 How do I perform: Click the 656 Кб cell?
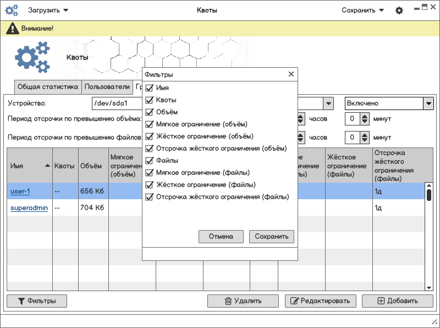click(94, 191)
